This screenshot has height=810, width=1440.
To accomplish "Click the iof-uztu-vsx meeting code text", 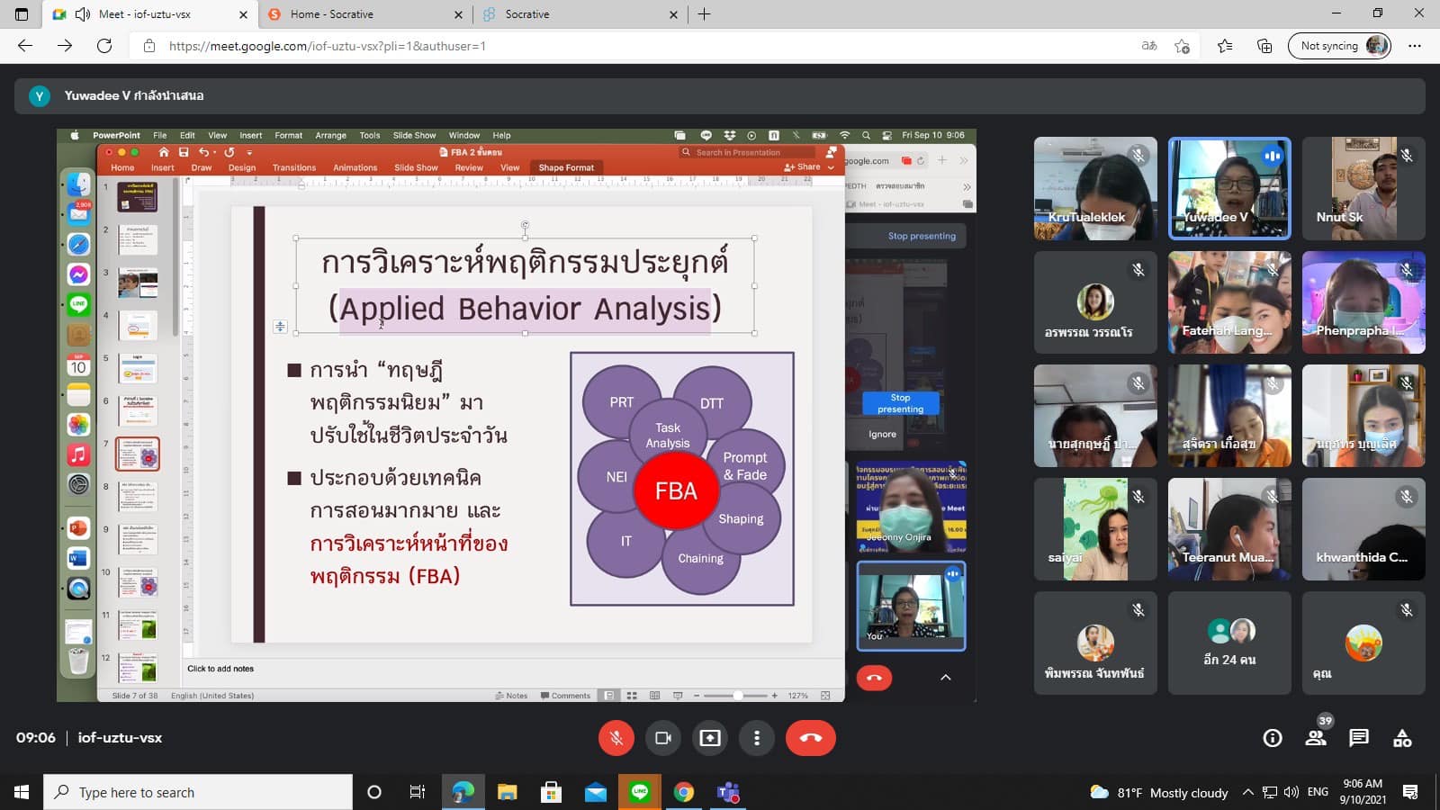I will tap(120, 738).
